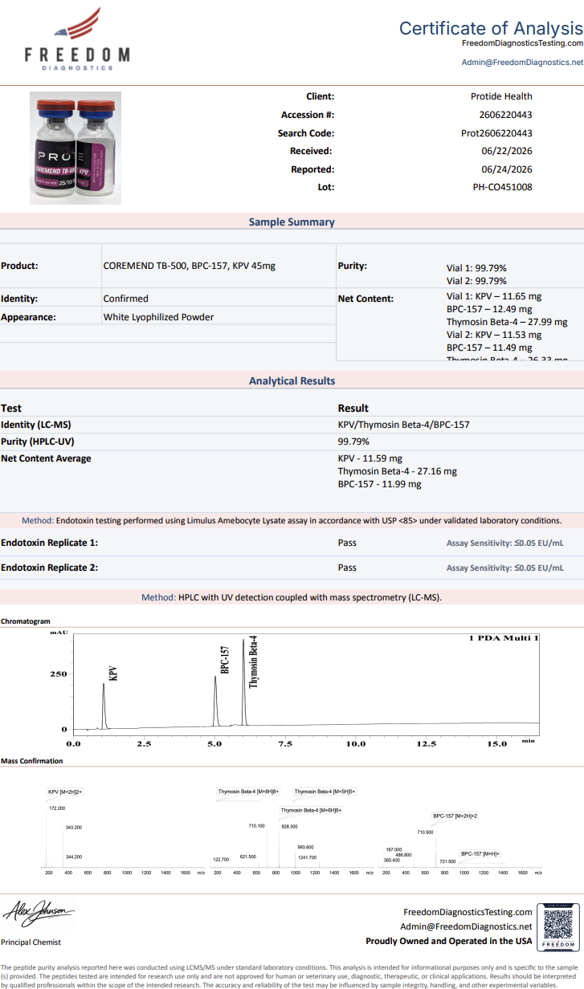This screenshot has height=989, width=584.
Task: Select Thymosin Beta-4 – 27.99 mg line
Action: click(x=507, y=322)
